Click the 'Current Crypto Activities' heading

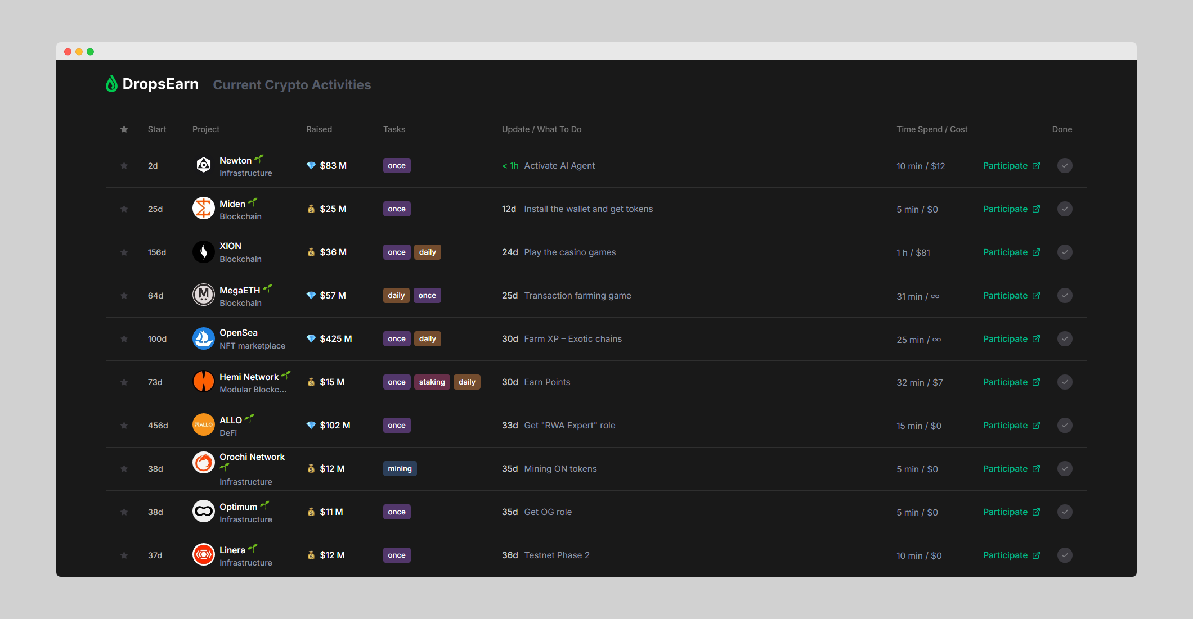tap(291, 85)
